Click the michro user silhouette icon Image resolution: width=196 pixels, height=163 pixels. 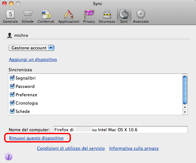pyautogui.click(x=10, y=35)
